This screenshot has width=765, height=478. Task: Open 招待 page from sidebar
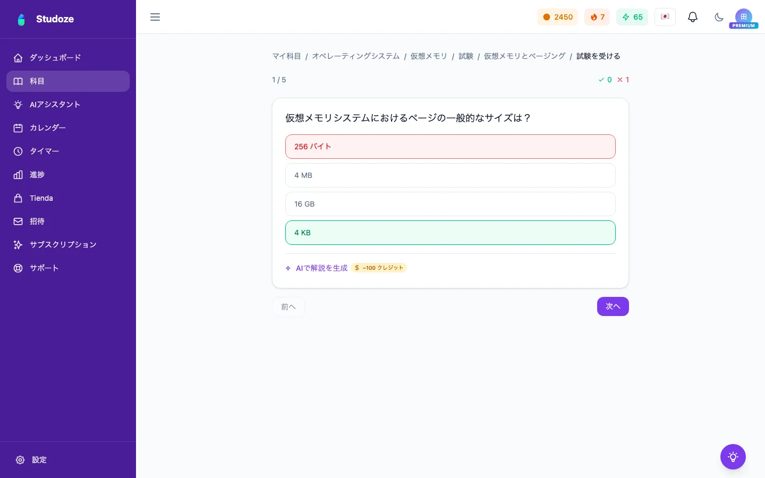(x=68, y=221)
